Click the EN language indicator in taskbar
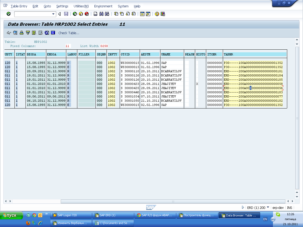The image size is (303, 227). pyautogui.click(x=265, y=219)
